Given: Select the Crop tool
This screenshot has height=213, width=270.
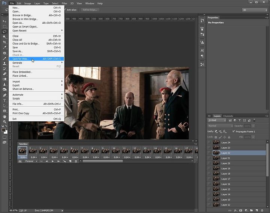Looking at the screenshot, I should pos(4,42).
